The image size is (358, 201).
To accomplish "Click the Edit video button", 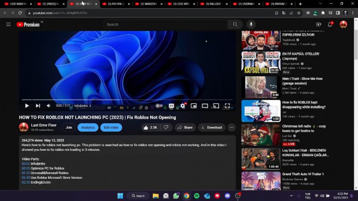I will 111,128.
